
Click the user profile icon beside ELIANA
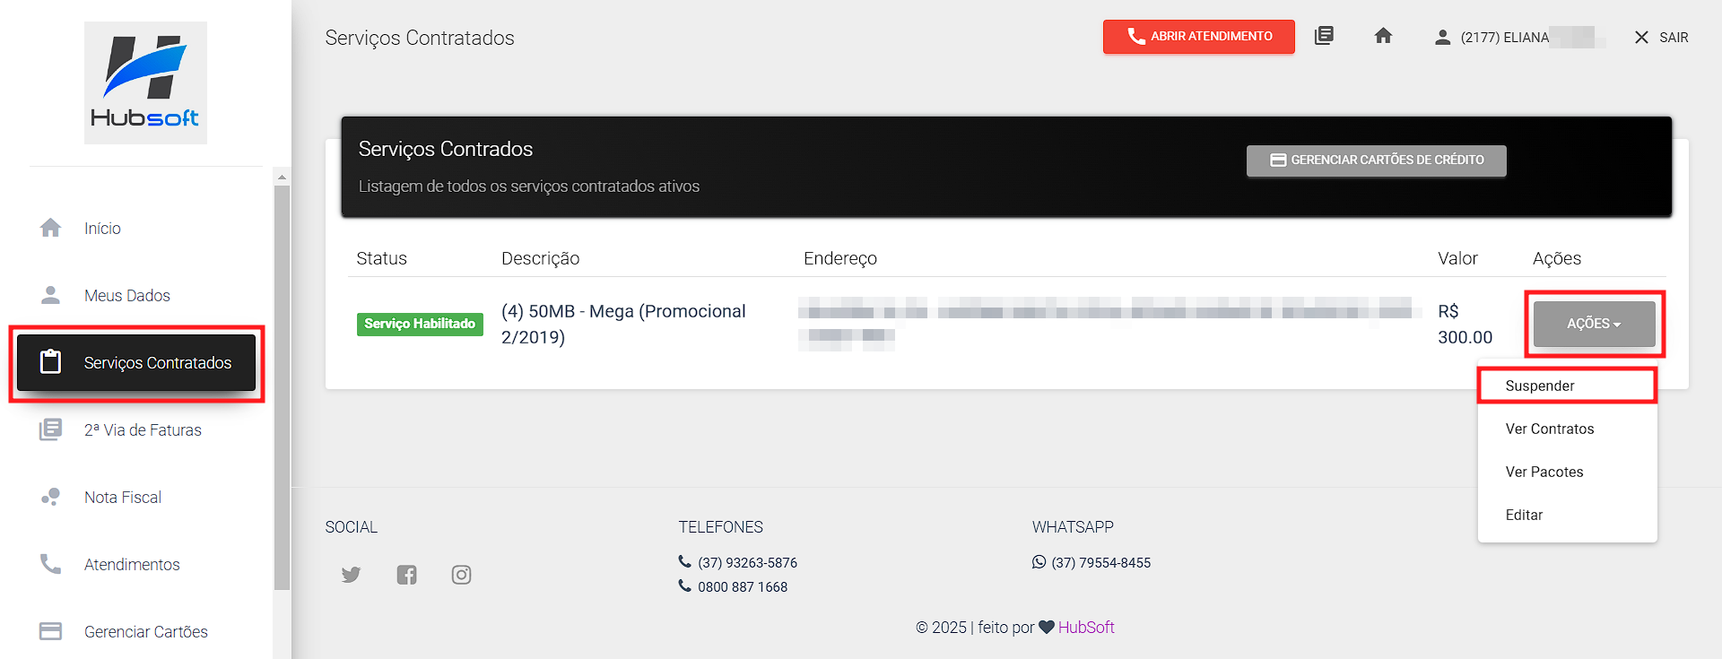tap(1442, 37)
